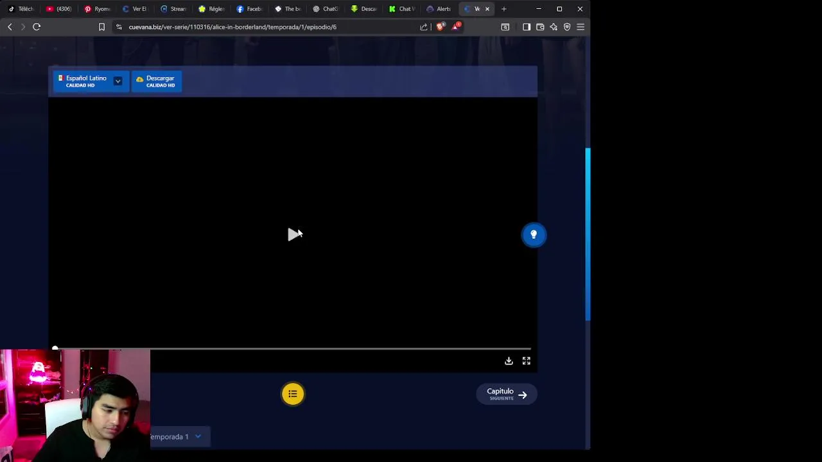Switch to the Descar download tab
The image size is (822, 462).
pos(363,9)
